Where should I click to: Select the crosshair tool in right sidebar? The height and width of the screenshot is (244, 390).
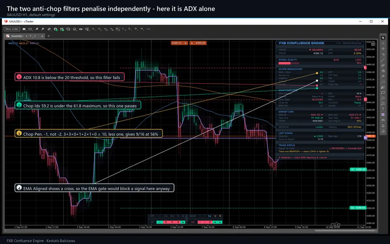383,43
